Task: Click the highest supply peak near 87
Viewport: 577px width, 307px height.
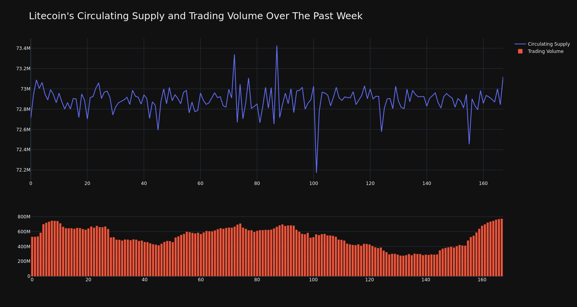Action: click(277, 46)
